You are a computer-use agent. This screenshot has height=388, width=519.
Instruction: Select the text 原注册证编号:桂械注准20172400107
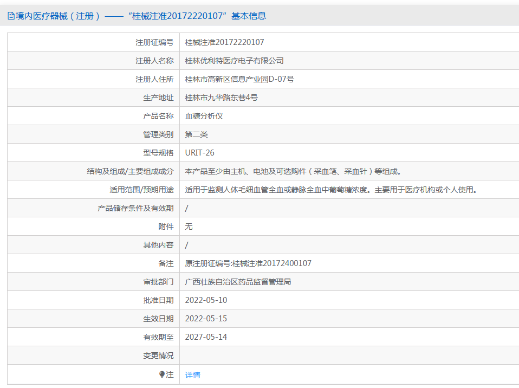point(248,263)
